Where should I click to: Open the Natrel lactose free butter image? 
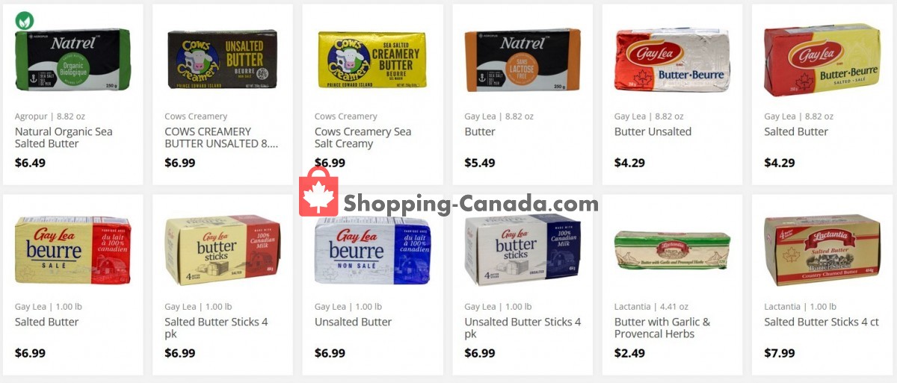522,60
